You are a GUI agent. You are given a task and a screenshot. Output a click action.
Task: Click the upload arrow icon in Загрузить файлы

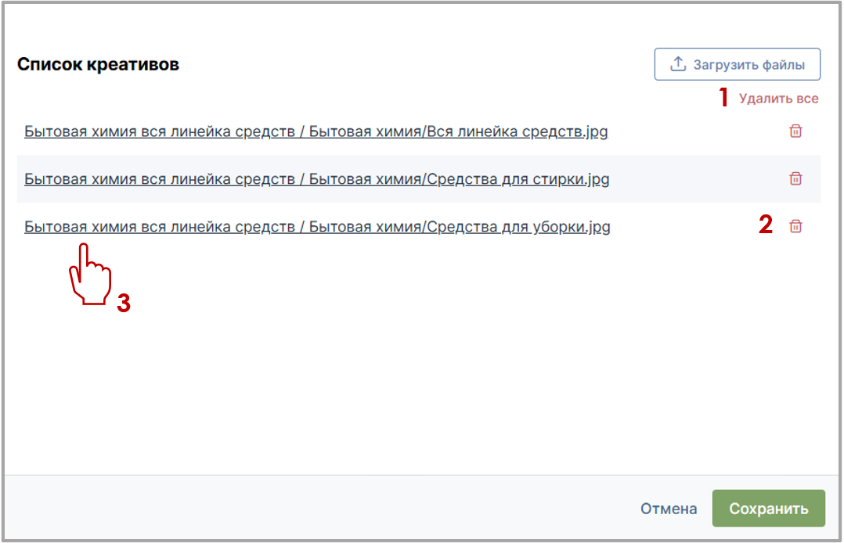[x=678, y=65]
